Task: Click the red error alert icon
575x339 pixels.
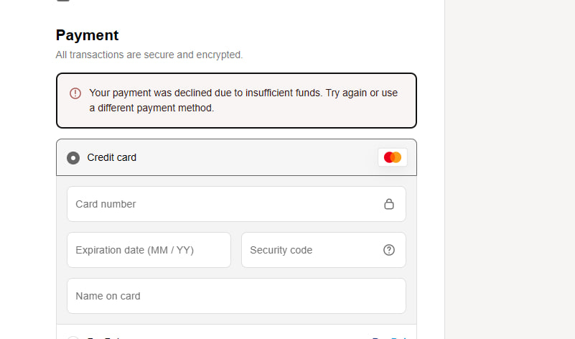Action: click(75, 93)
